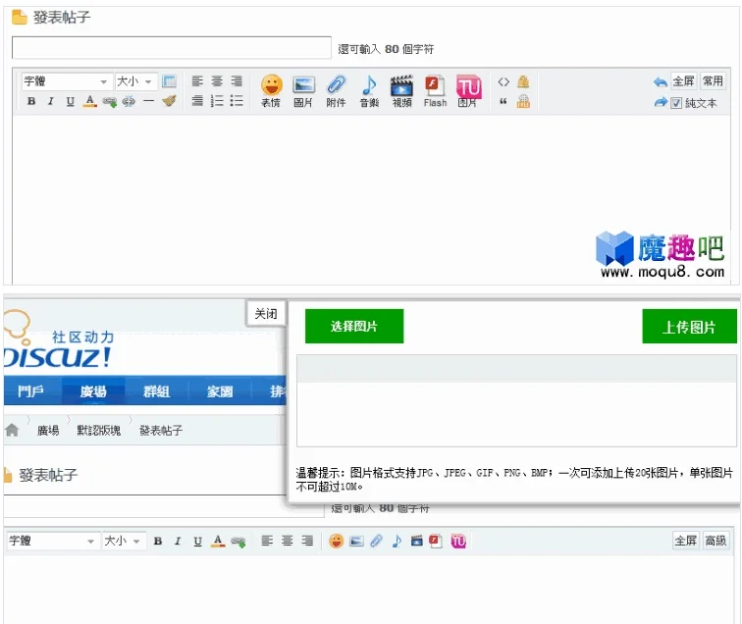This screenshot has height=624, width=742.
Task: Go home via breadcrumb house icon
Action: [x=12, y=430]
